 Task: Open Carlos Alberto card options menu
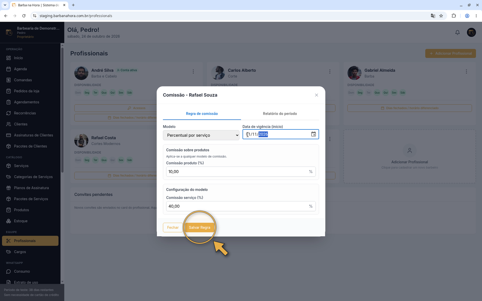(330, 72)
